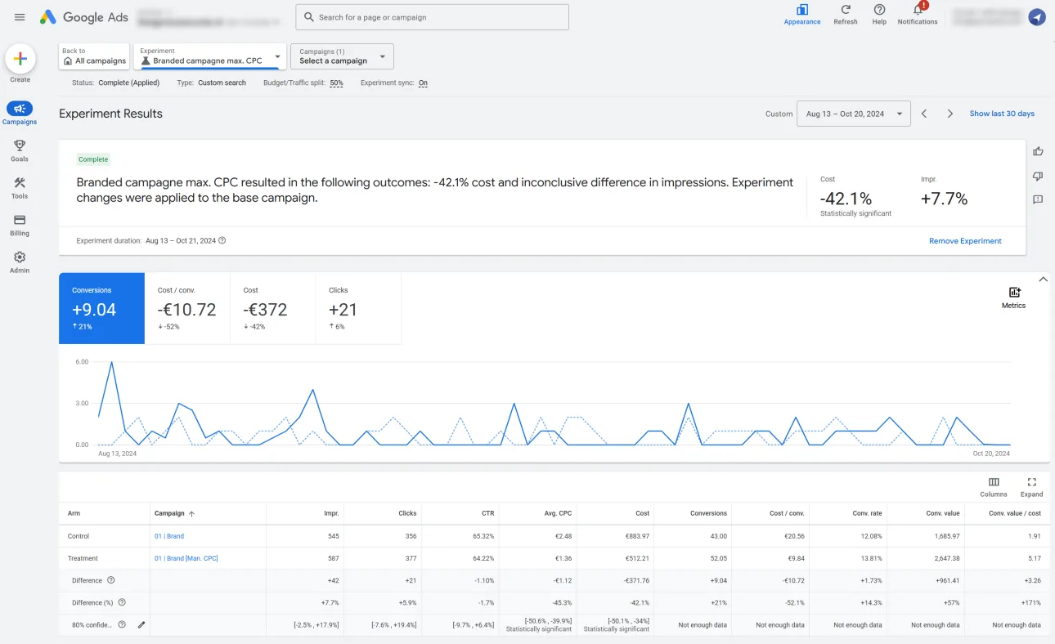Viewport: 1055px width, 644px height.
Task: Collapse the chart panel chevron
Action: [1043, 280]
